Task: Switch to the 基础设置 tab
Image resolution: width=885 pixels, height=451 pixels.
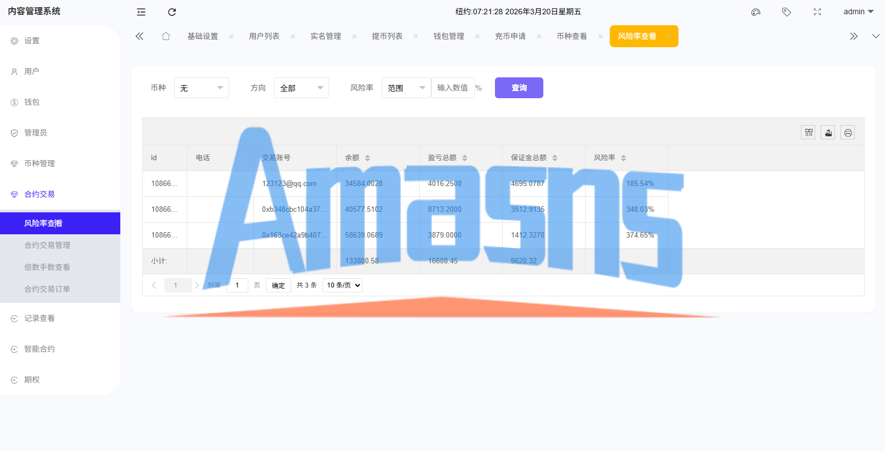Action: click(203, 36)
